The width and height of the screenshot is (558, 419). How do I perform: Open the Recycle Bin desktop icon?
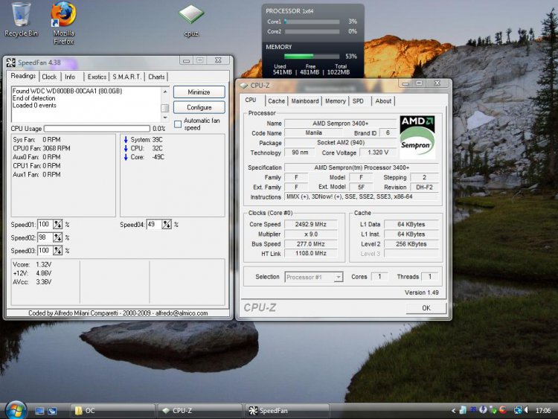(21, 19)
